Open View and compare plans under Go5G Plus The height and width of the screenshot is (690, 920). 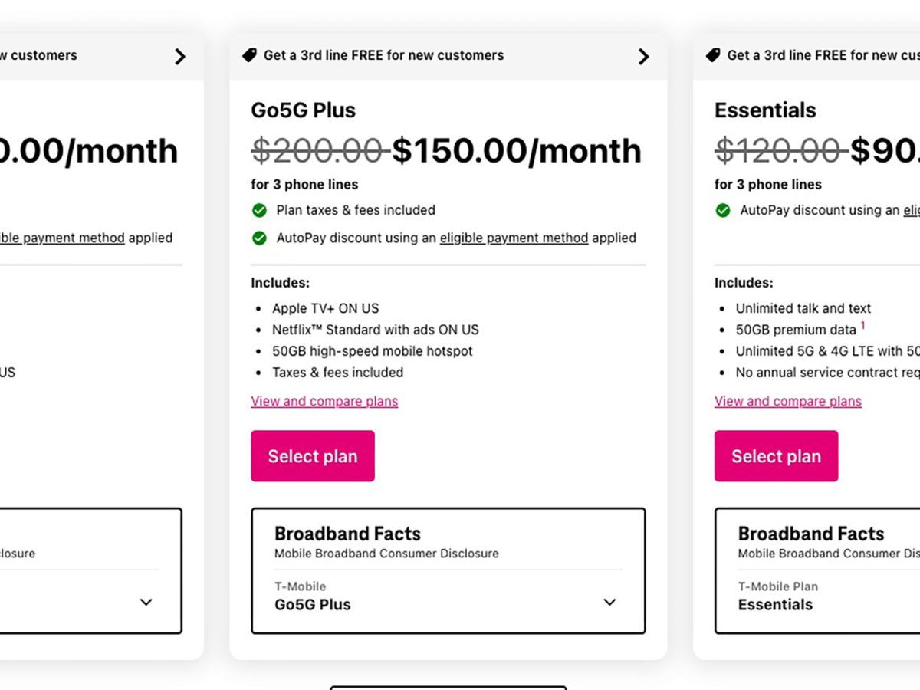tap(324, 401)
